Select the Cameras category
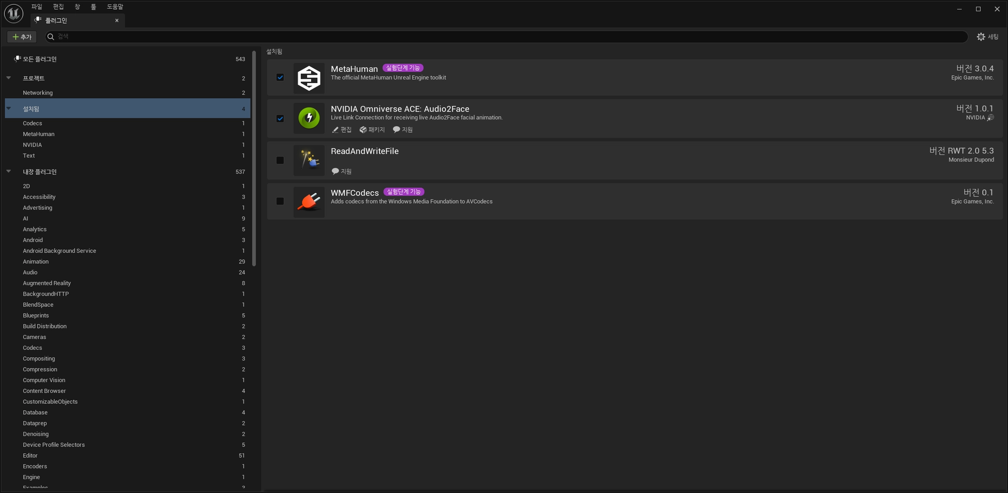1008x493 pixels. pos(127,337)
